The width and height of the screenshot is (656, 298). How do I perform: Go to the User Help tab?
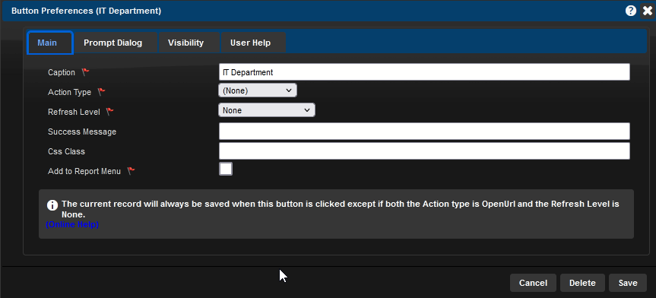pos(250,43)
